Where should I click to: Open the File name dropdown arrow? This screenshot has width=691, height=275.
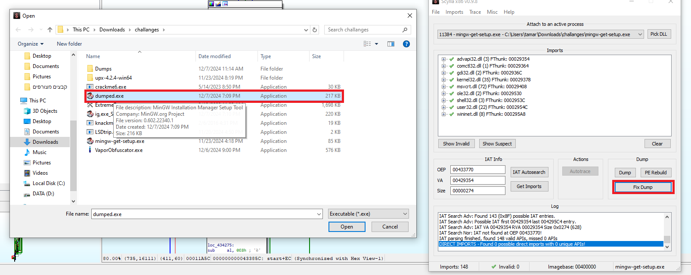pyautogui.click(x=319, y=214)
